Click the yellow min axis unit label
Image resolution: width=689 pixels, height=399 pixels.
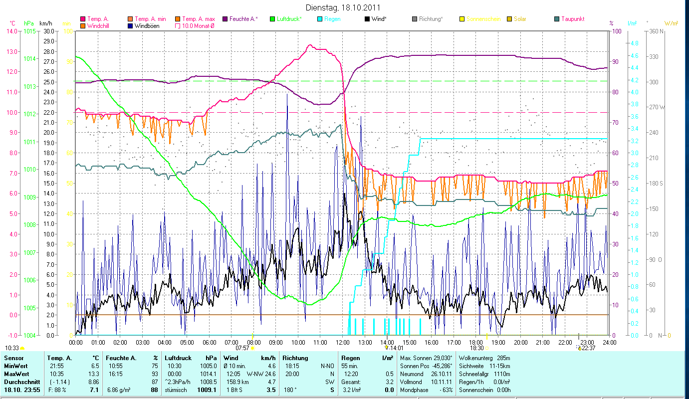(66, 23)
